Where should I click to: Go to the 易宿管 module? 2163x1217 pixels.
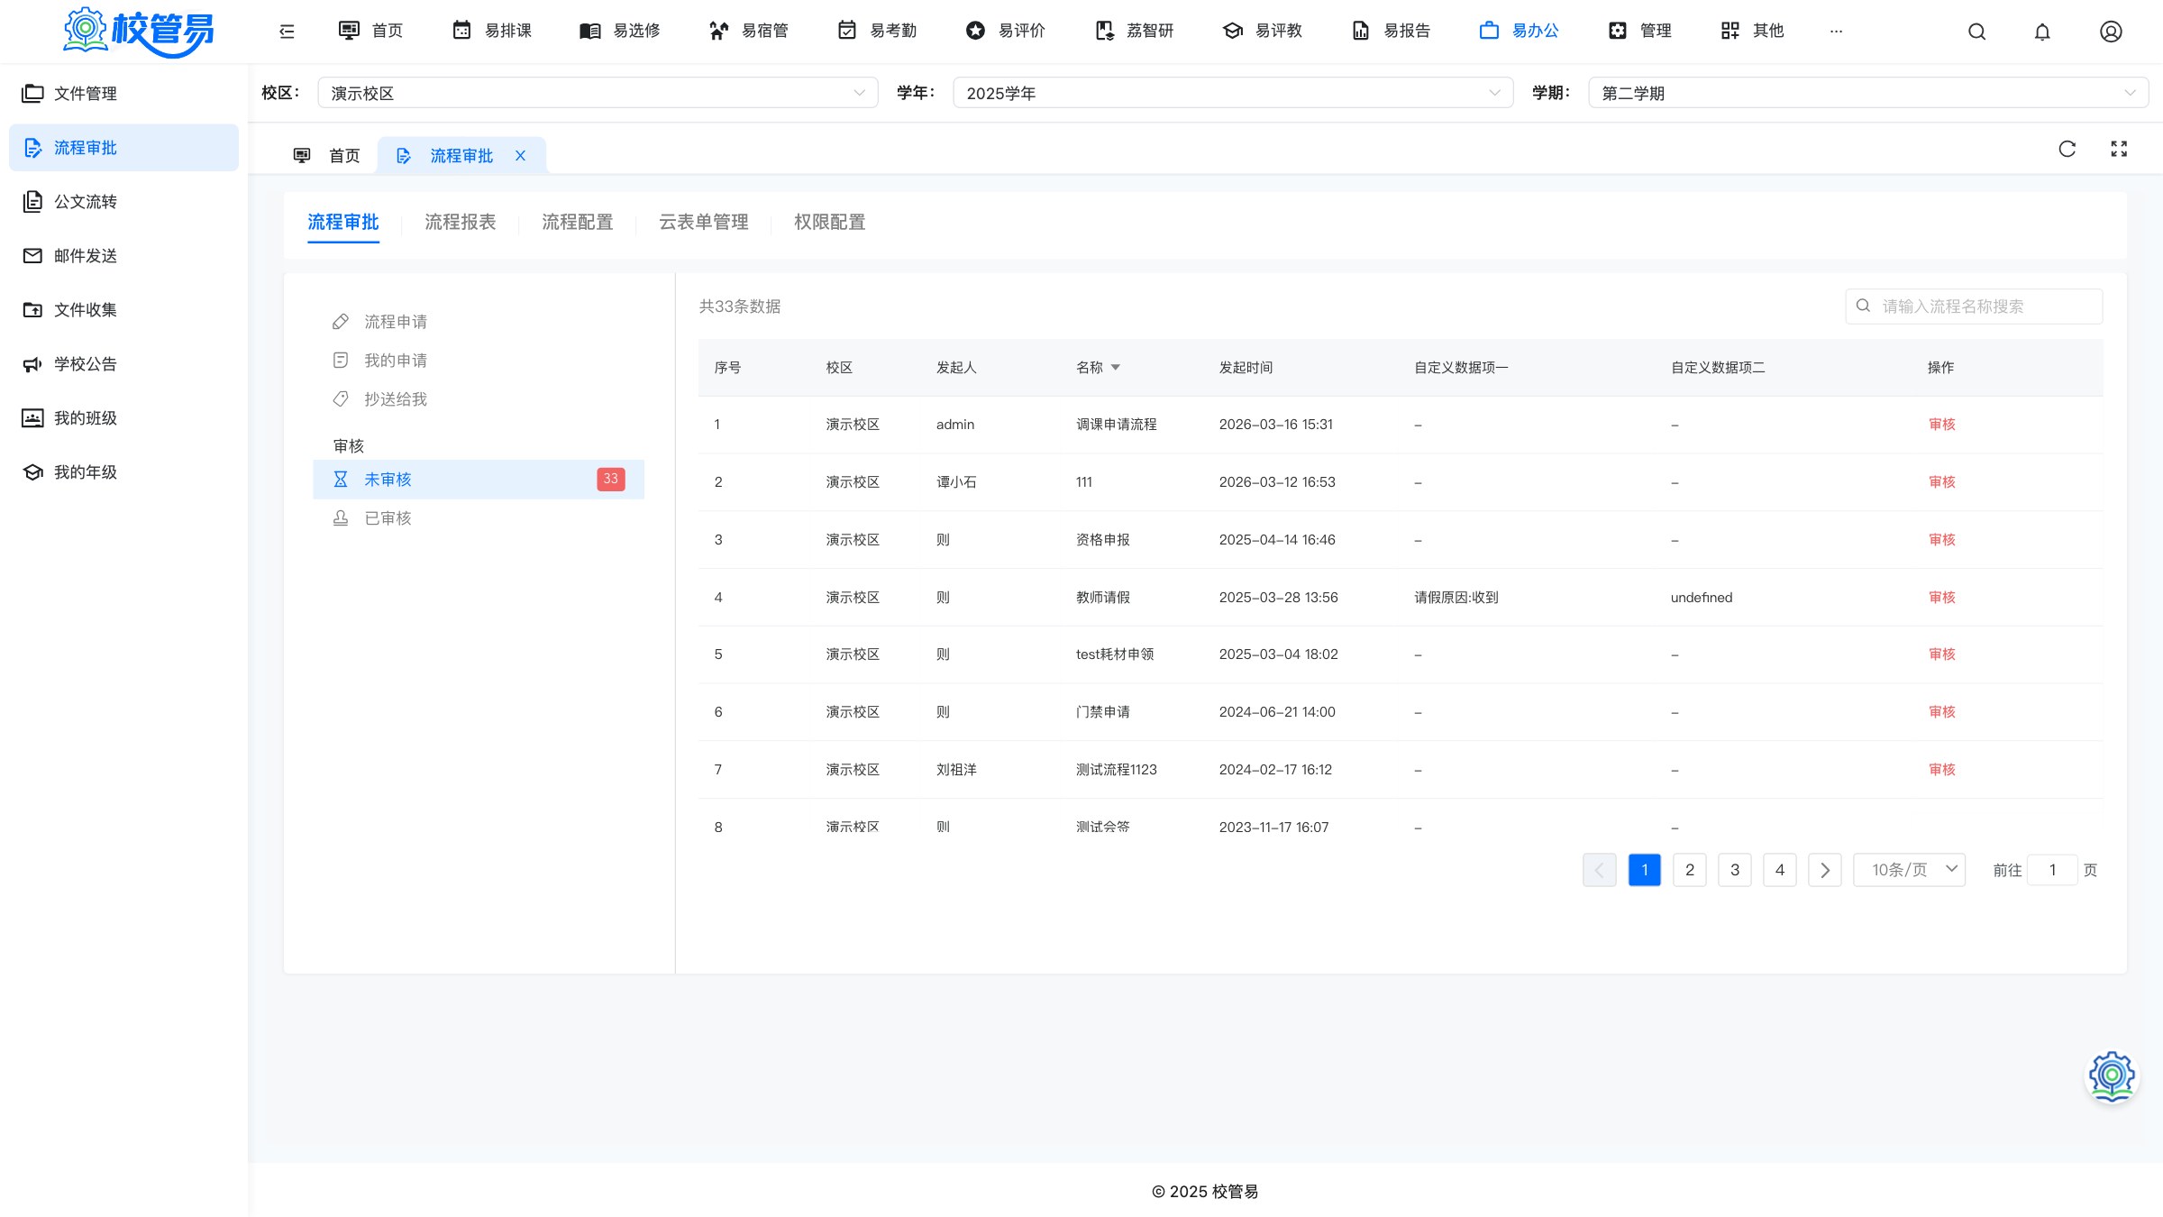point(748,31)
